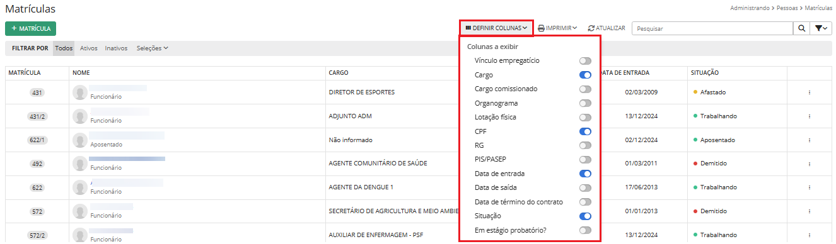The width and height of the screenshot is (836, 244).
Task: Open the row options for matrícula 572
Action: tap(809, 212)
